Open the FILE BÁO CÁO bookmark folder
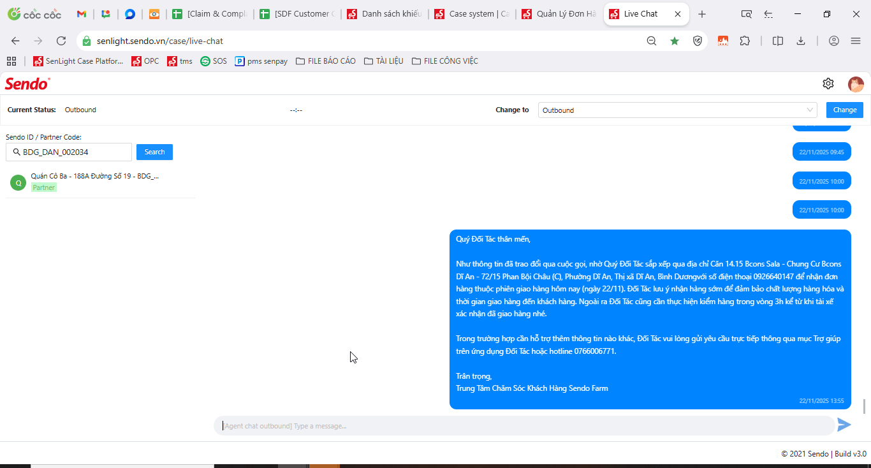This screenshot has height=468, width=871. click(x=326, y=61)
